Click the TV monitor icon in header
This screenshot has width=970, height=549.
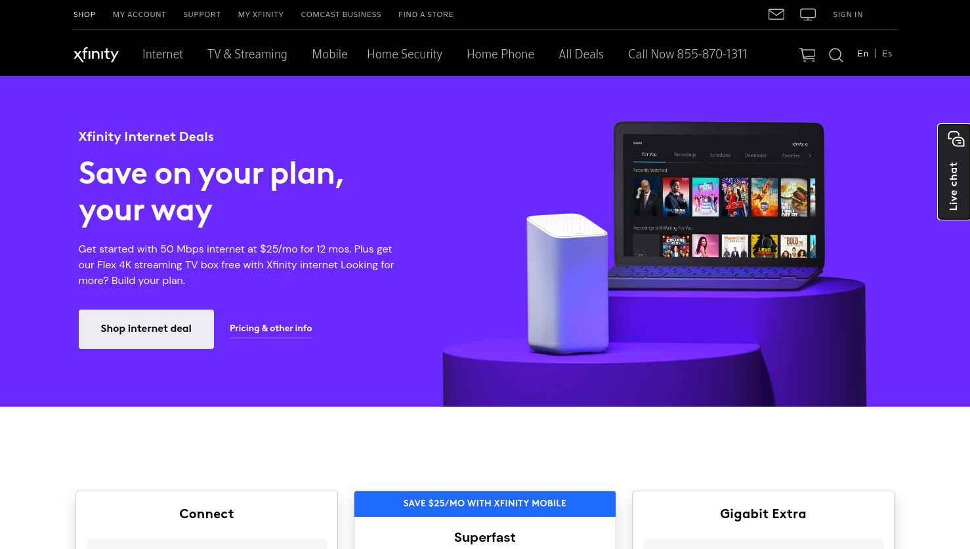(x=808, y=14)
